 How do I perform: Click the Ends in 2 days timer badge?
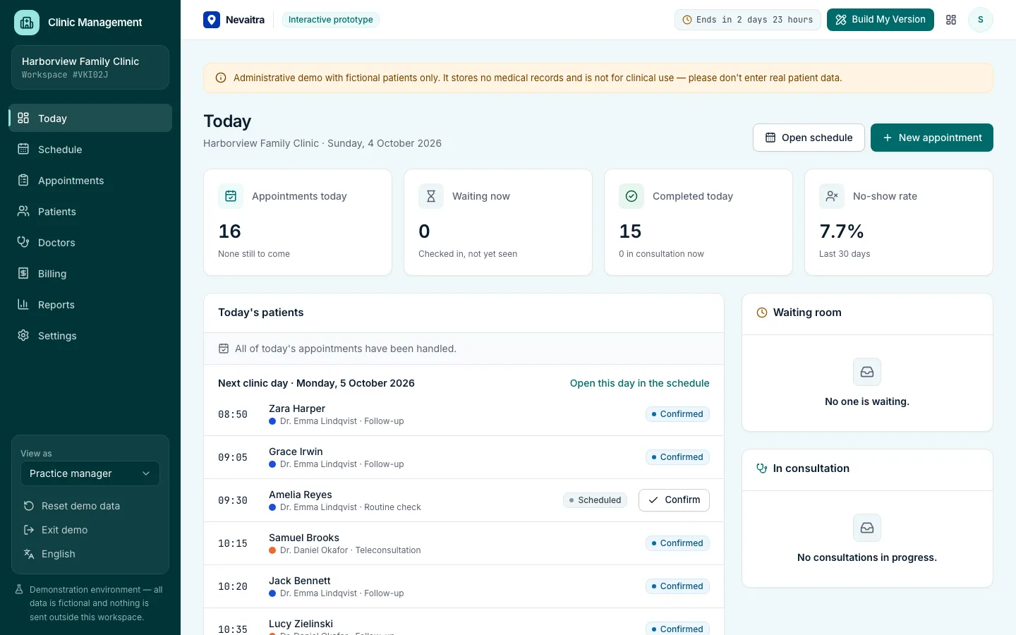(x=747, y=20)
